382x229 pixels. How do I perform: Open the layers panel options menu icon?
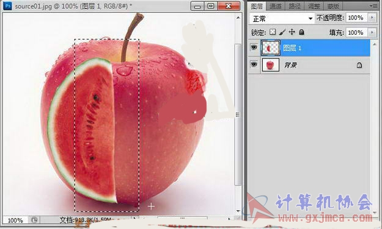pyautogui.click(x=374, y=6)
